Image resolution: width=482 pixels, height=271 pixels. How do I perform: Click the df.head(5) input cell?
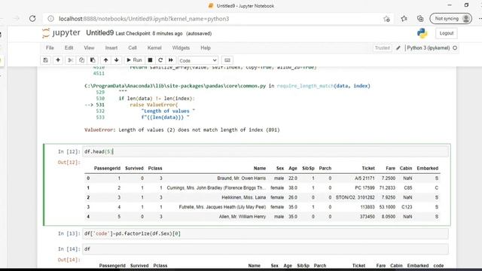click(265, 151)
